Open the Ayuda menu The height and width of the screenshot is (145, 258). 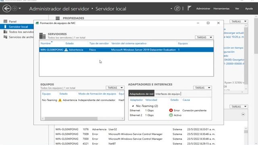pyautogui.click(x=249, y=8)
